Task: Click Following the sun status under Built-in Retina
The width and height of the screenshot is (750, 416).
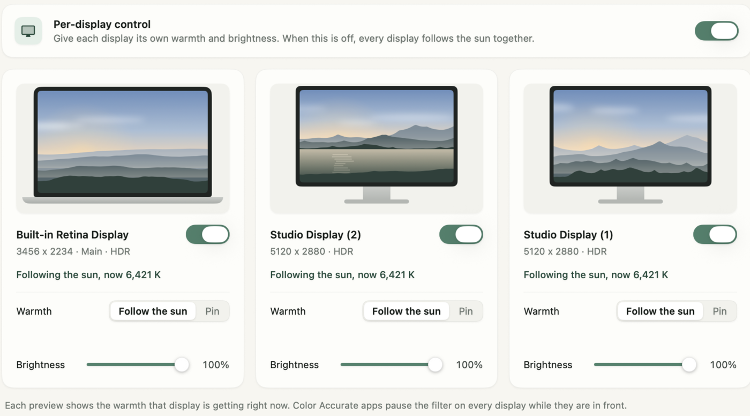Action: 88,275
